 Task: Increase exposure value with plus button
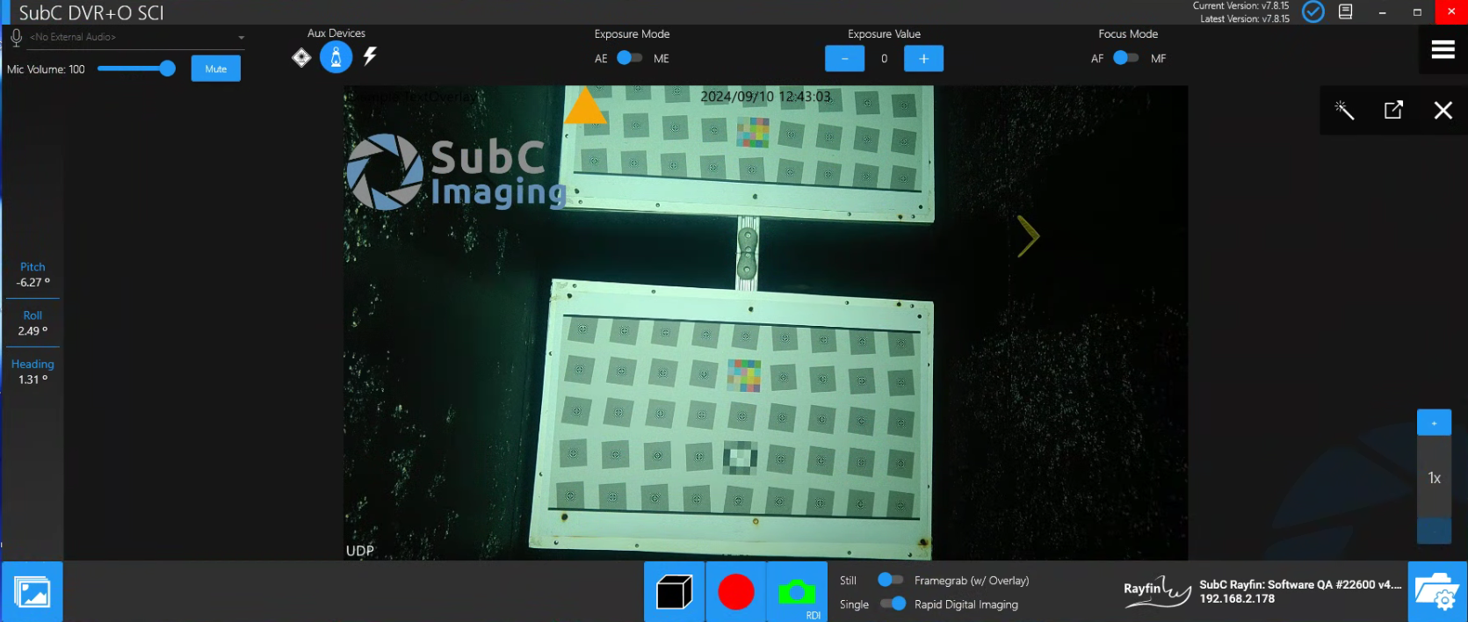coord(923,59)
